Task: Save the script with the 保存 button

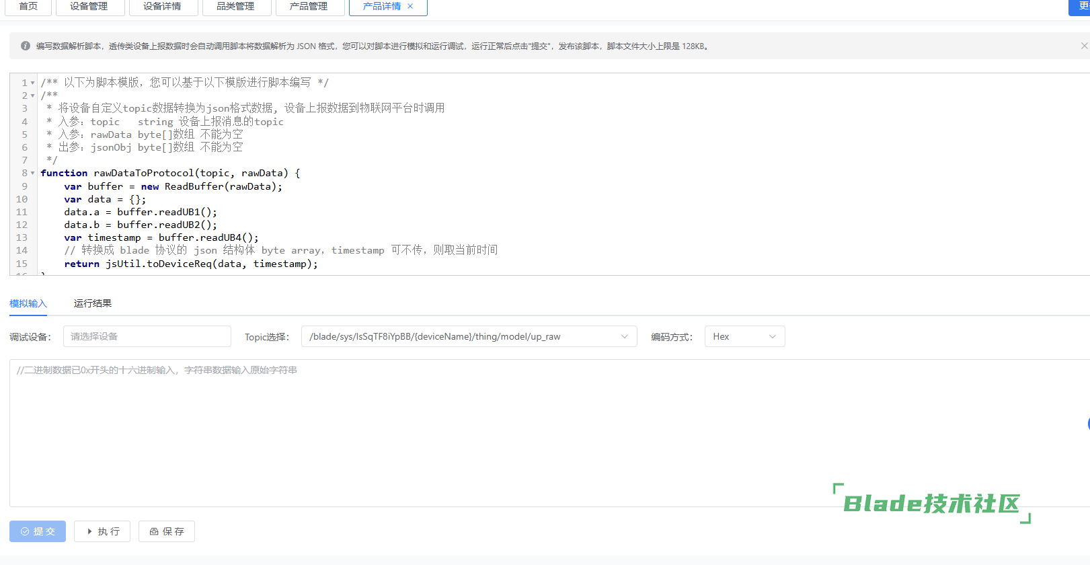Action: tap(167, 531)
